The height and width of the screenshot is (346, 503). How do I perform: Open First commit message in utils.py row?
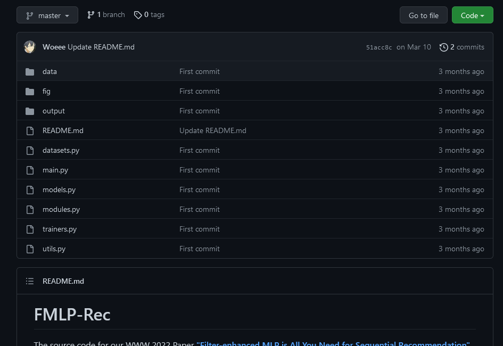coord(200,249)
